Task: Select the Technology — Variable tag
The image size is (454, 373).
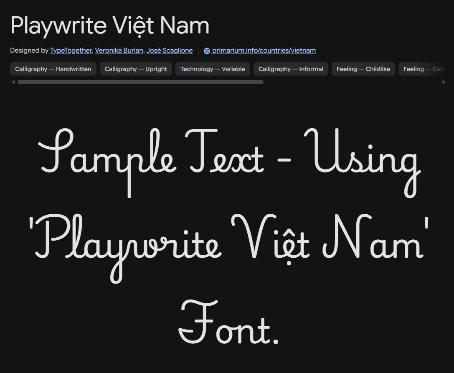Action: click(x=213, y=69)
